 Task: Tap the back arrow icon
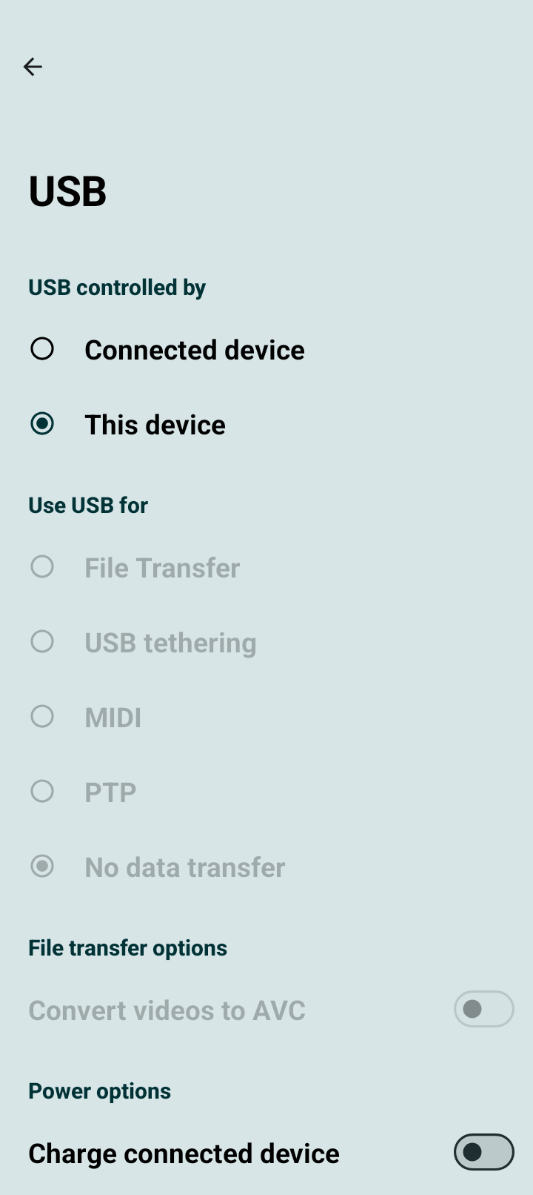pos(33,67)
